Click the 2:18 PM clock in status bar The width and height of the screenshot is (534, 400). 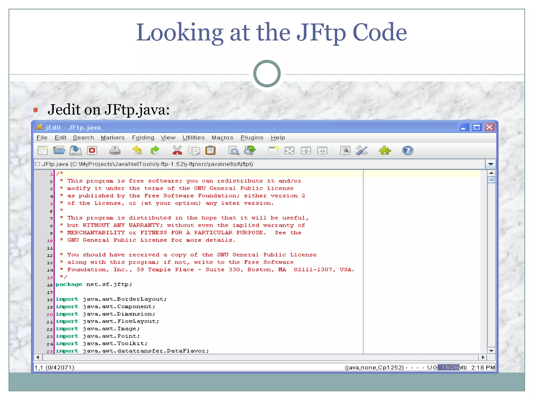pyautogui.click(x=483, y=367)
